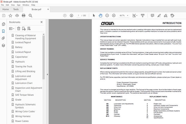Open the Page Thumbnails panel
The image size is (186, 124).
tap(3, 24)
